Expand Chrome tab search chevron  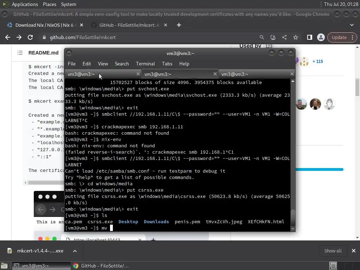(352, 25)
